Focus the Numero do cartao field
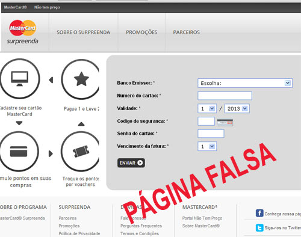Viewport: 301px width, 237px height. pyautogui.click(x=225, y=96)
